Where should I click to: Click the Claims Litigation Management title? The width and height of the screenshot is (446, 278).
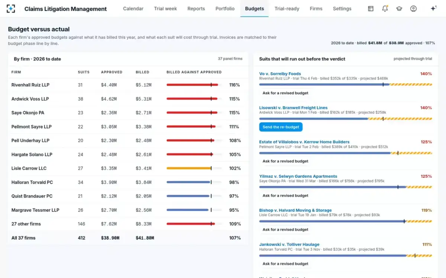[x=65, y=9]
